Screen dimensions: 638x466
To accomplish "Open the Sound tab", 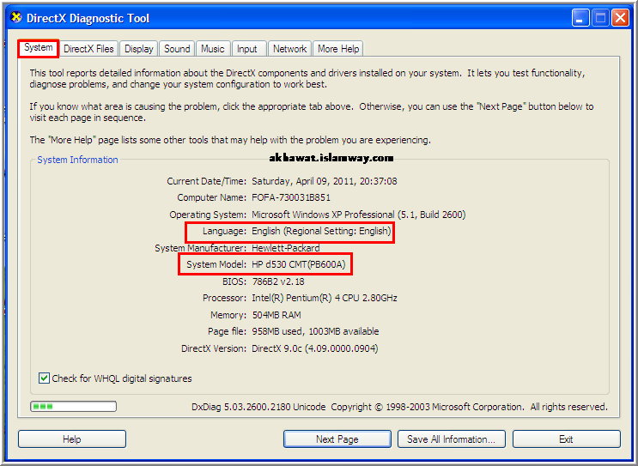I will 177,49.
